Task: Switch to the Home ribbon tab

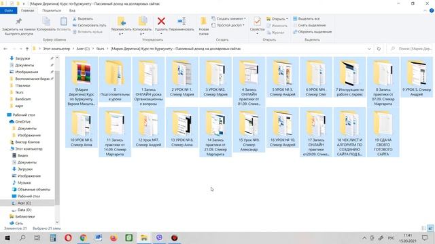Action: (x=27, y=11)
